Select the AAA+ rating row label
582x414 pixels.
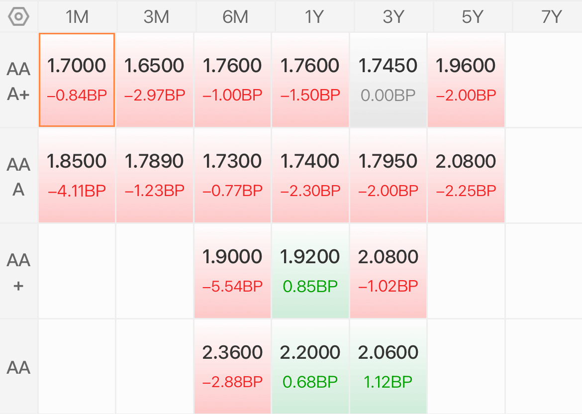[18, 81]
